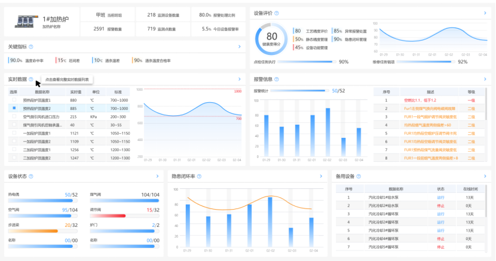
Task: Check the 预热段炉顶温度1 row checkbox
Action: pos(13,100)
